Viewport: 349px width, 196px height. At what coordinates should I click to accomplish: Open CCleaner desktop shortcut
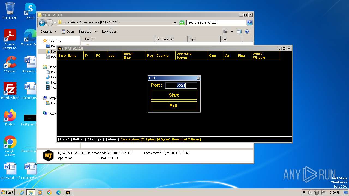coord(10,64)
